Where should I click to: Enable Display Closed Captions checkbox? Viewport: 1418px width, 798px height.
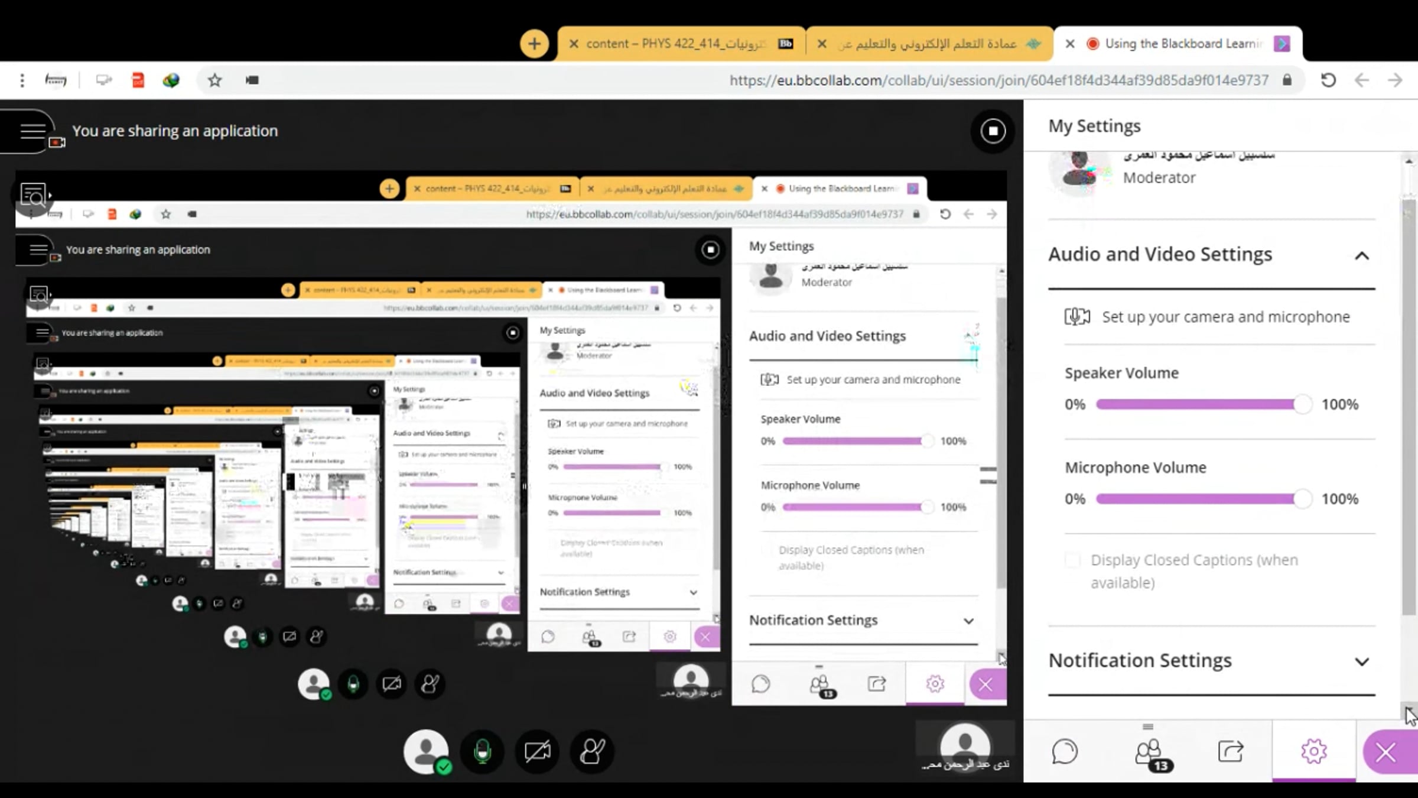1073,560
